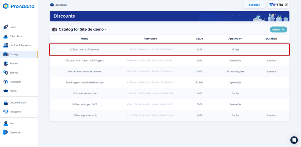Open the chat bubble widget
Image resolution: width=301 pixels, height=147 pixels.
pos(294,140)
